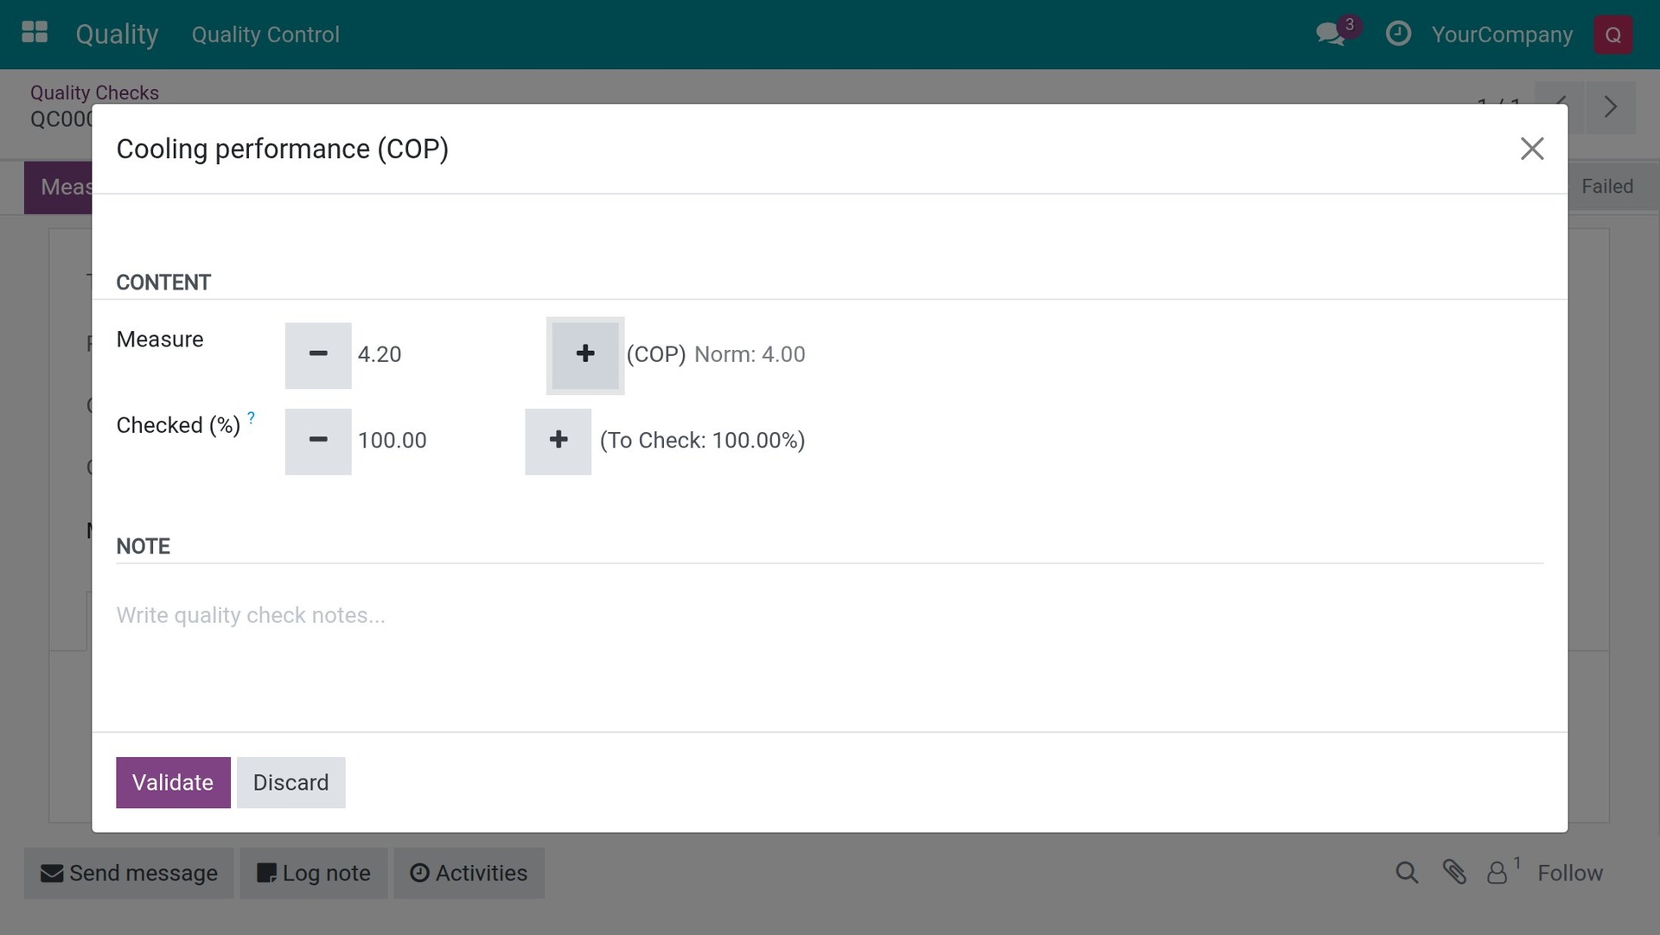Screen dimensions: 1660x935
Task: Go to next record with right chevron
Action: [1610, 107]
